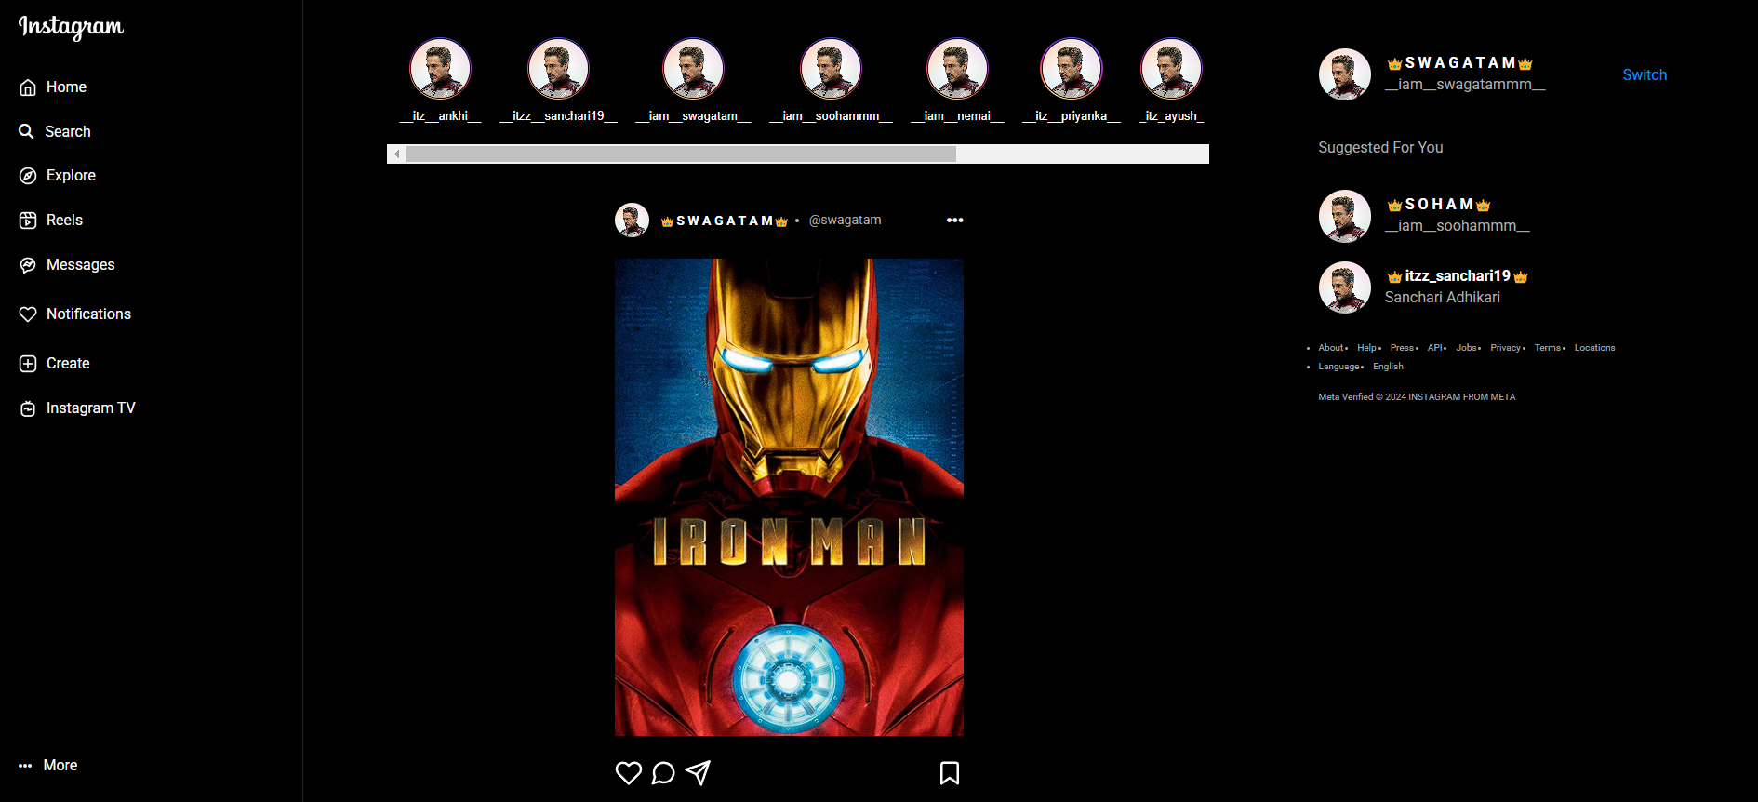Open Messages in the sidebar

pos(80,265)
